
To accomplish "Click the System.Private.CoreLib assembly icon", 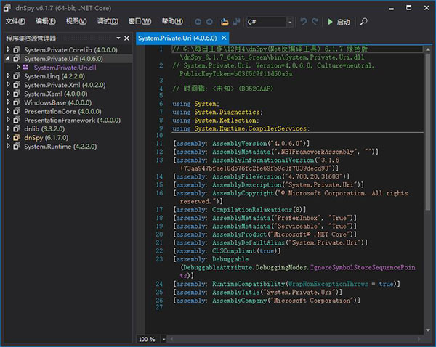I will pos(17,49).
